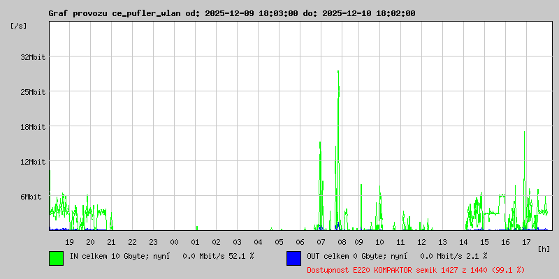Click the hour label '00' on time axis

click(174, 242)
